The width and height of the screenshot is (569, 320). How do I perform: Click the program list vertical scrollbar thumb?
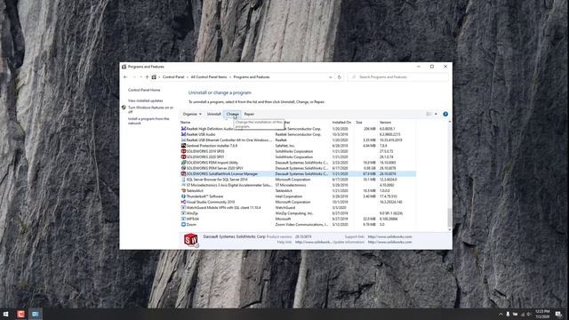[x=450, y=217]
